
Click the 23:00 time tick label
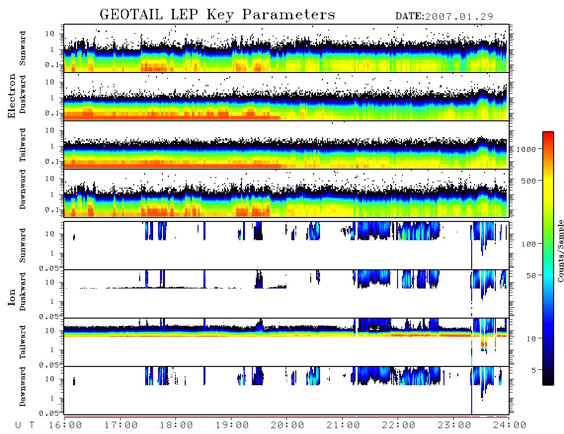pos(454,425)
